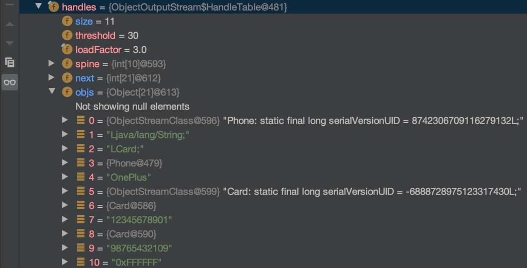527x268 pixels.
Task: Click the minus icon at sidebar top
Action: point(10,5)
